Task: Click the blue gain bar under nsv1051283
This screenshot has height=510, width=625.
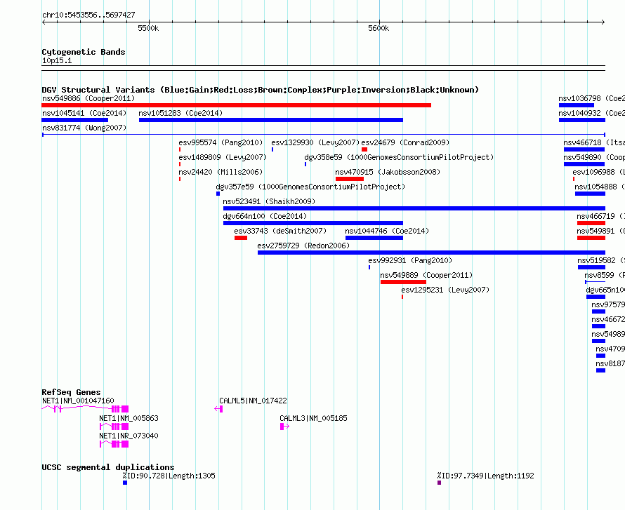Action: 271,120
